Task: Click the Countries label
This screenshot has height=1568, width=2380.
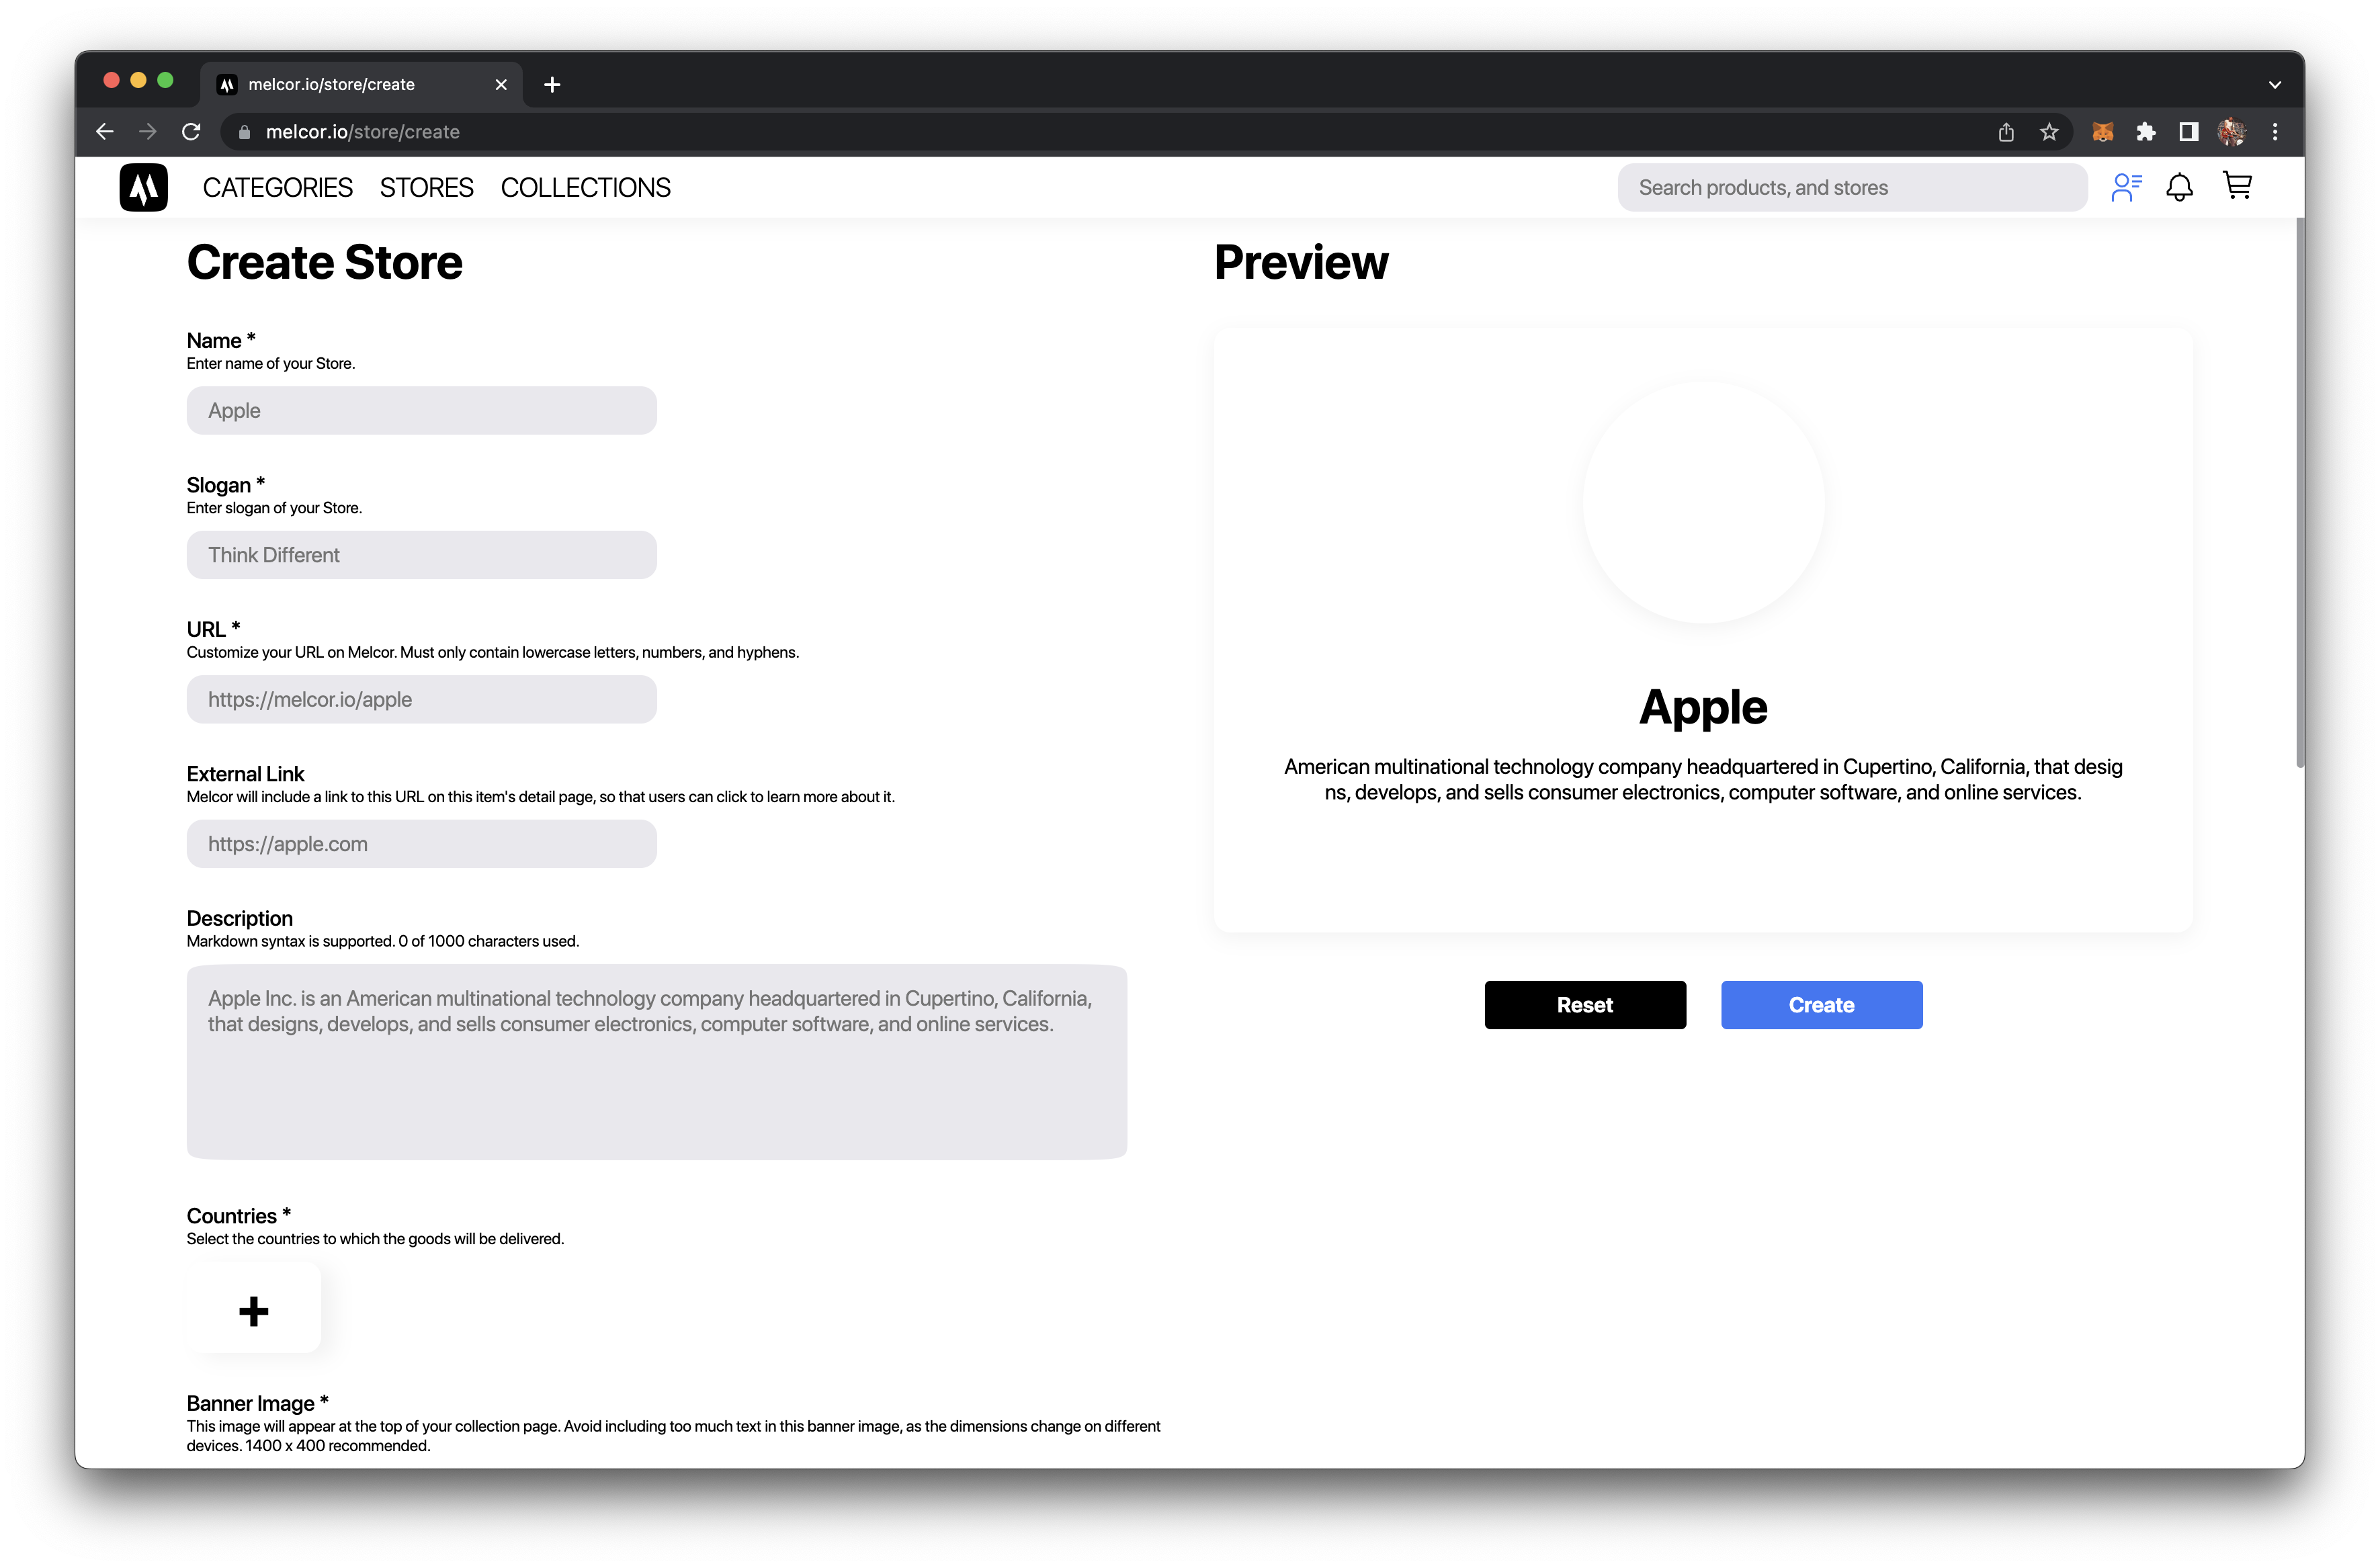Action: [238, 1216]
